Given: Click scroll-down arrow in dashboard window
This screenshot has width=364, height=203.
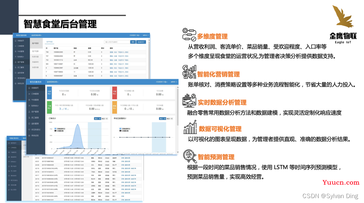Looking at the screenshot, I should coord(178,152).
